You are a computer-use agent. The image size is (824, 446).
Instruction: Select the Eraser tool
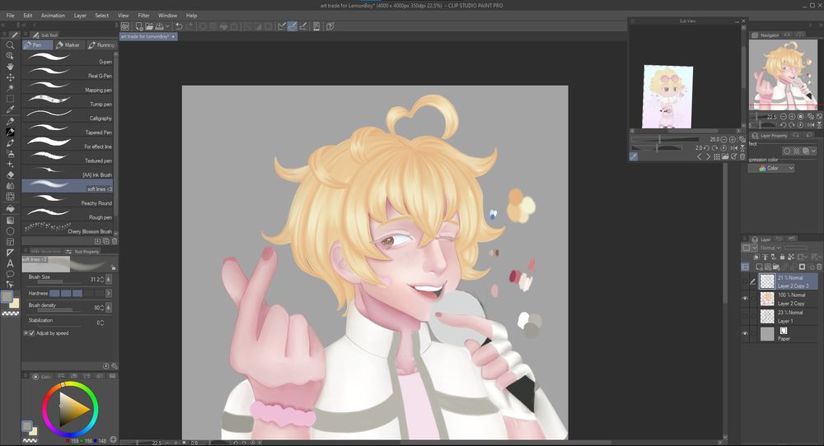tap(10, 175)
